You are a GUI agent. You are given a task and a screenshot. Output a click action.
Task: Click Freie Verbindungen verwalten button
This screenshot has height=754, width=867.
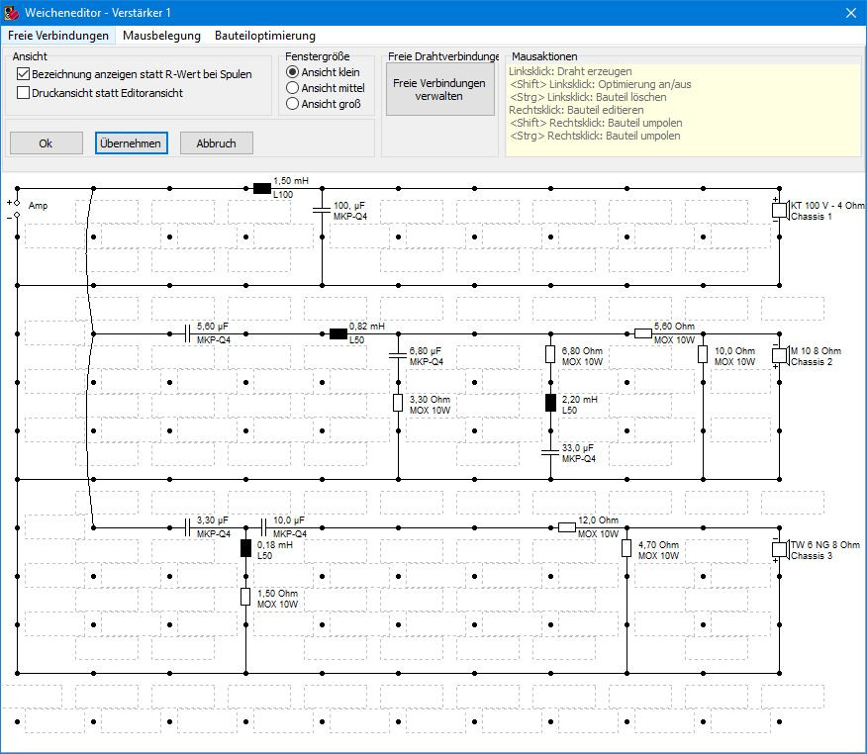(x=439, y=90)
